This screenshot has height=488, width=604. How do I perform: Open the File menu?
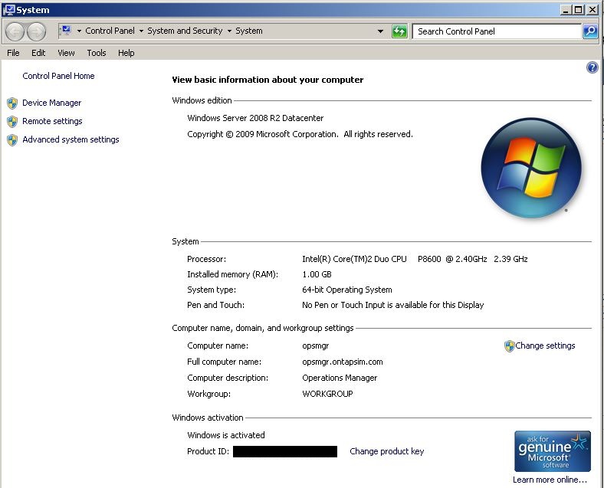point(13,53)
